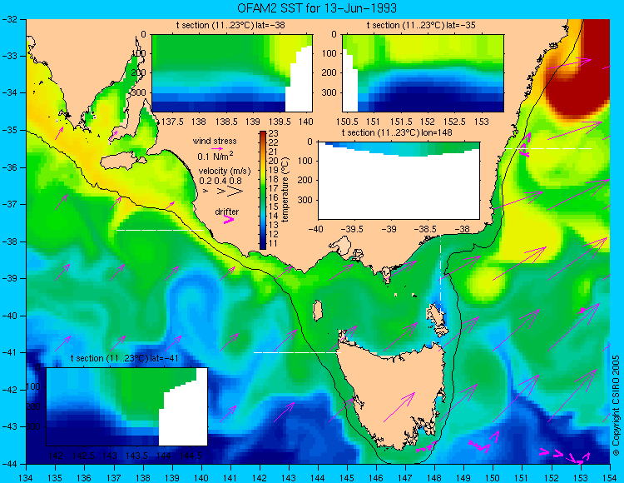Click the 17 value on color bar
The image size is (624, 483).
tap(274, 188)
